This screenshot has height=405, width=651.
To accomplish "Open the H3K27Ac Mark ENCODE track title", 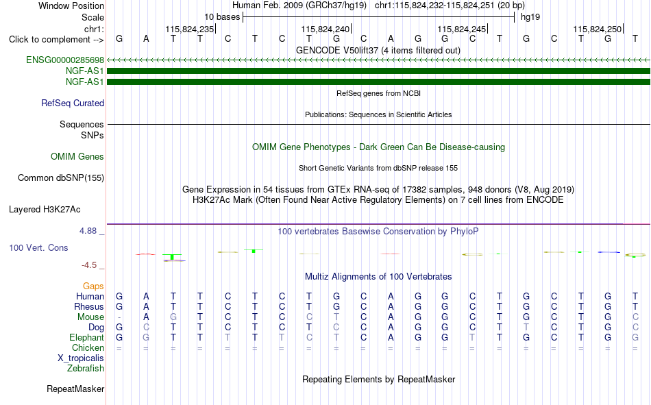I will [x=378, y=200].
